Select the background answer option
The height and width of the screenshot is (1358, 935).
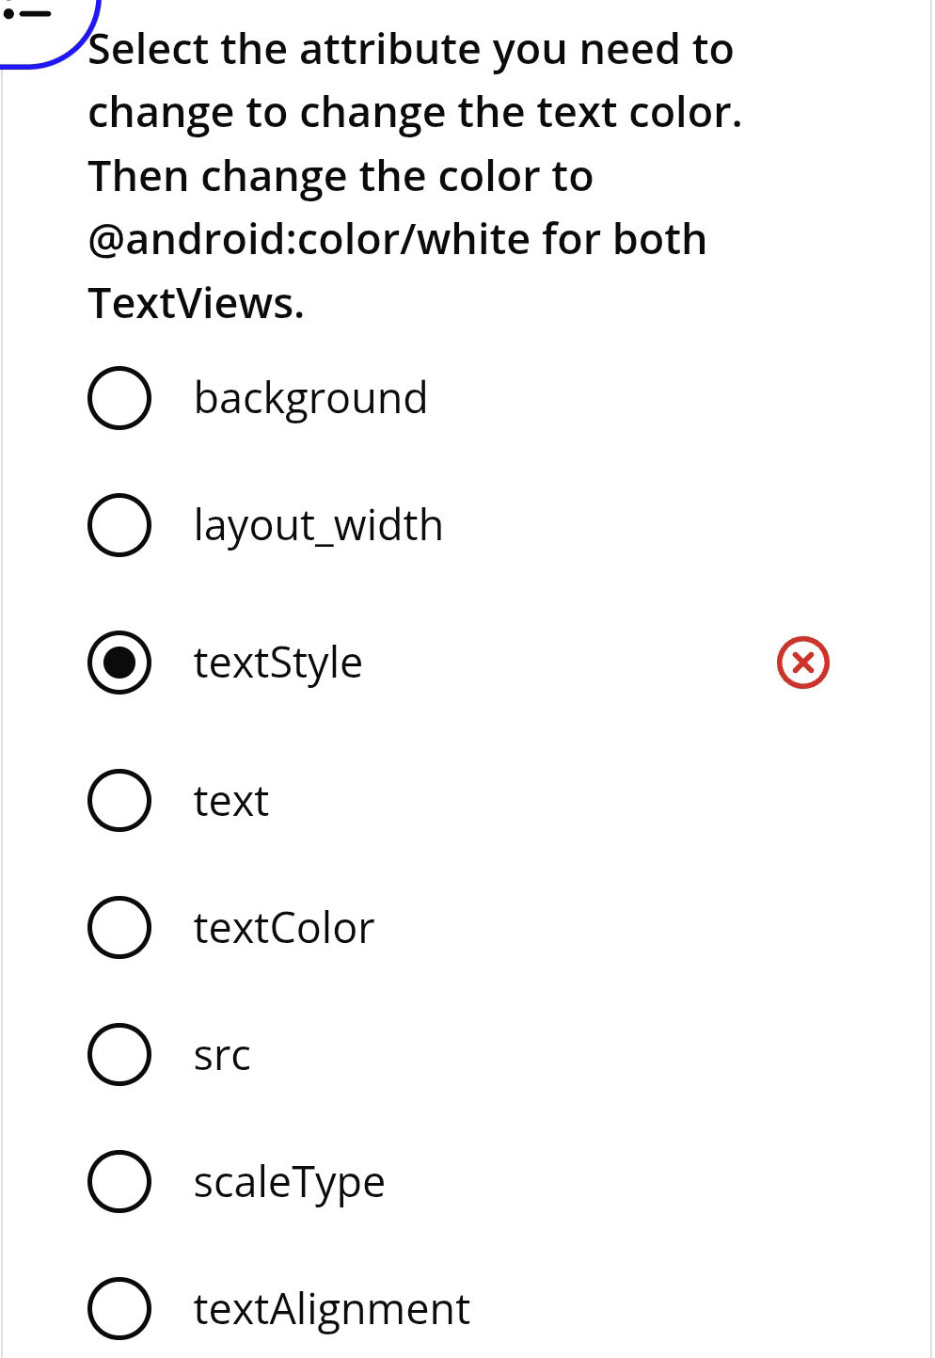(119, 397)
